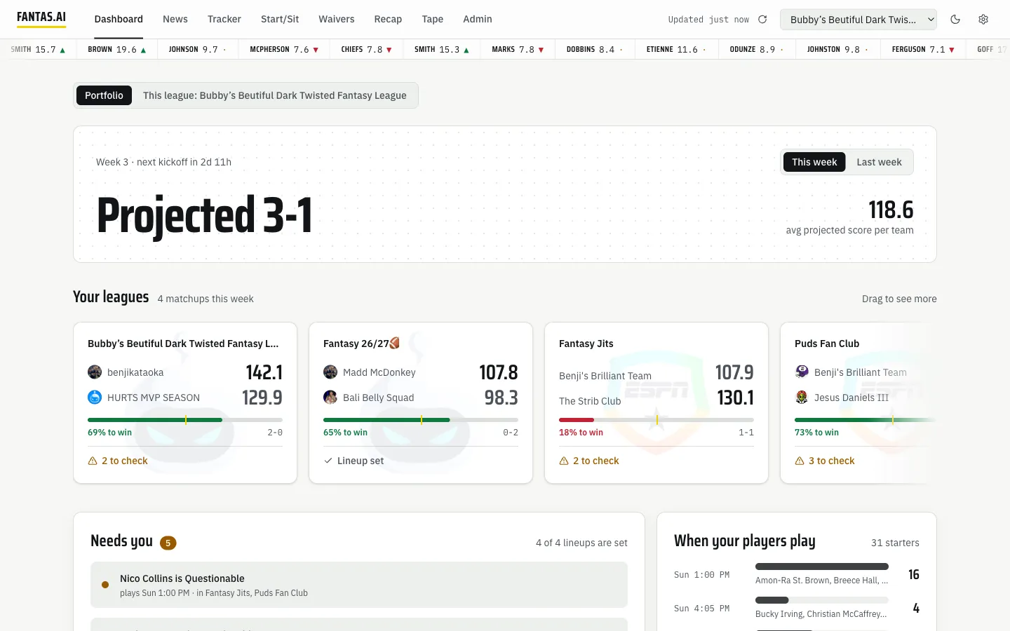Open the Recap tab
The height and width of the screenshot is (631, 1010).
pos(388,19)
